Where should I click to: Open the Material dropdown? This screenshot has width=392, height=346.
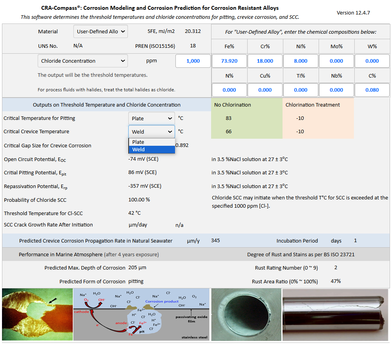pyautogui.click(x=100, y=31)
